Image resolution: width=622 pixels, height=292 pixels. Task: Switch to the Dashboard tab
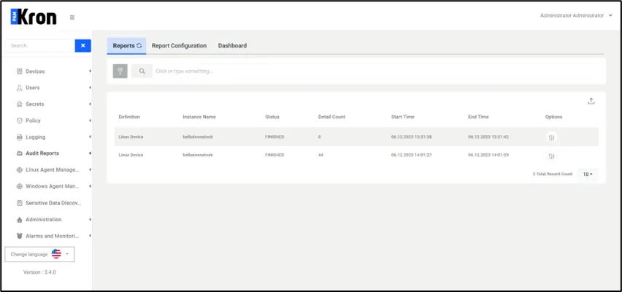click(x=232, y=45)
